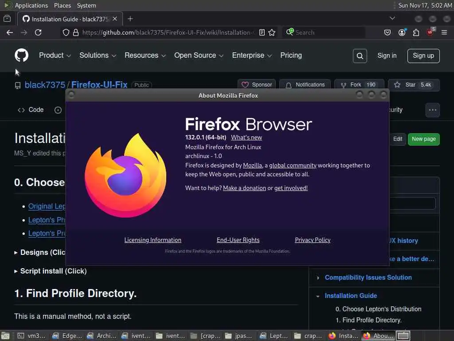The height and width of the screenshot is (341, 454).
Task: Click the Mozilla link in About dialog
Action: coord(252,165)
